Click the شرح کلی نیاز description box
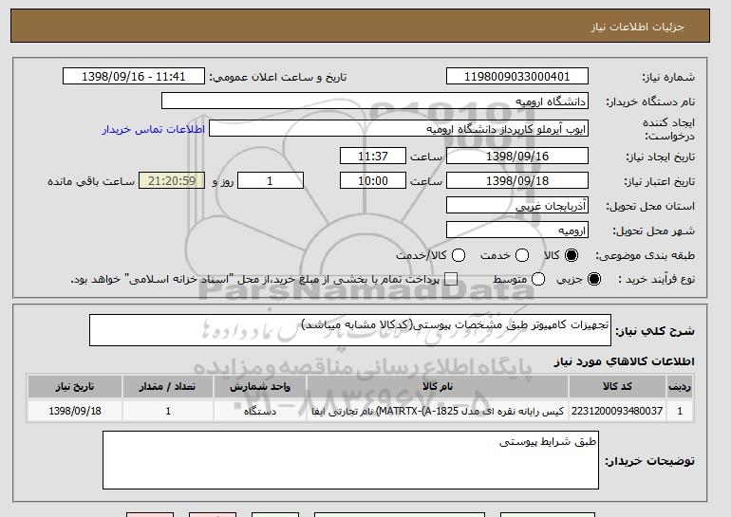The image size is (731, 517). click(x=350, y=330)
